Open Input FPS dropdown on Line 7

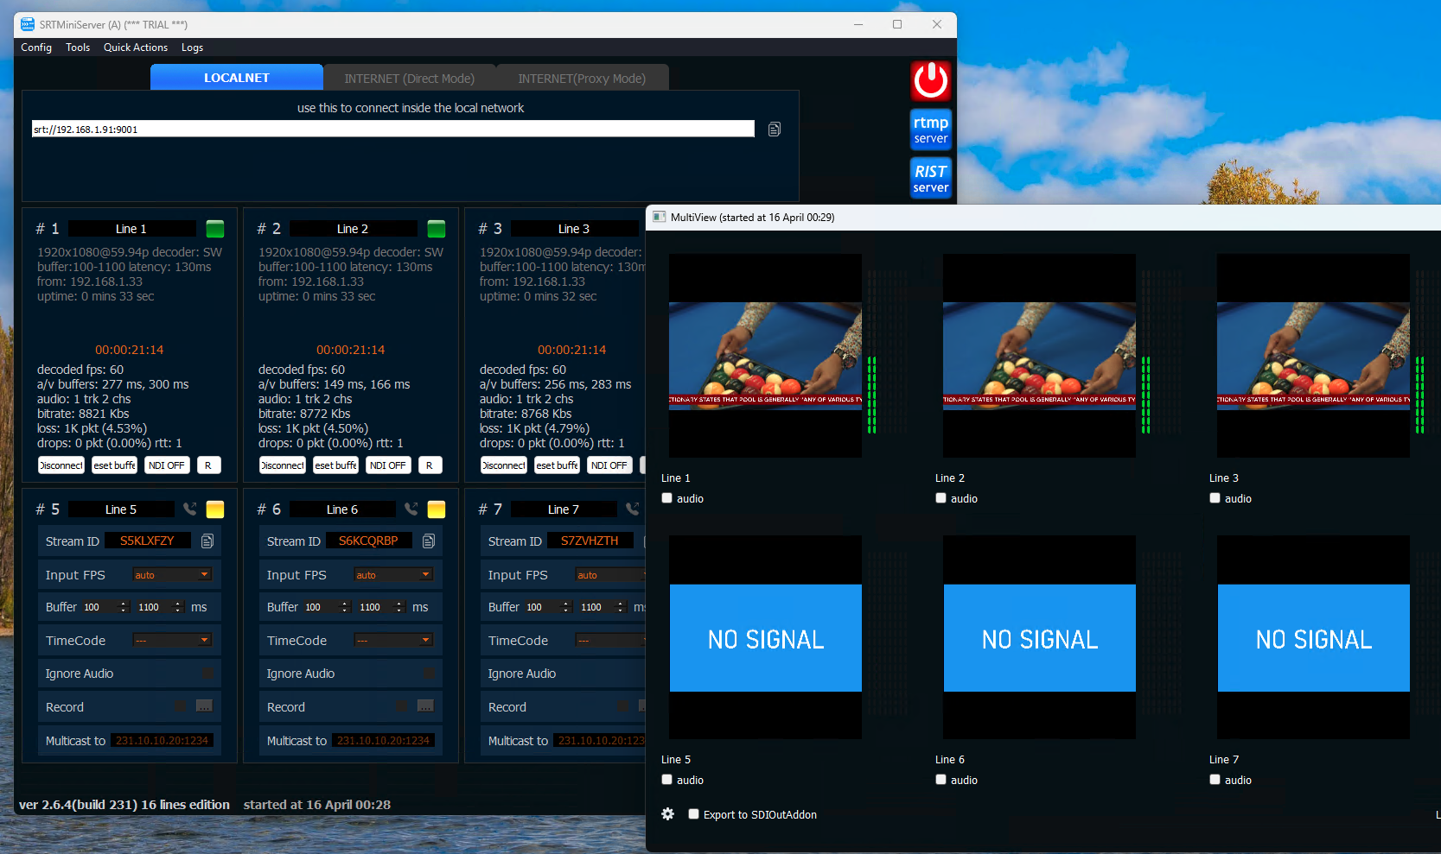tap(610, 575)
